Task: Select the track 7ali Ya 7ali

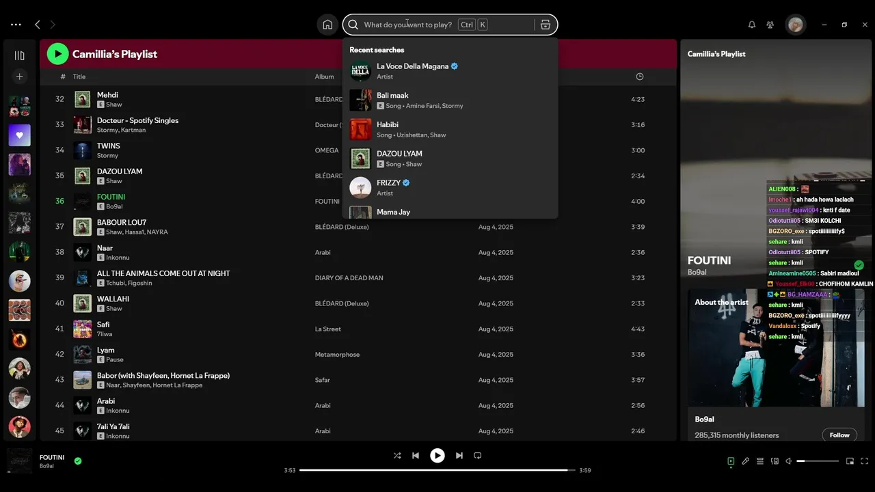Action: [x=113, y=426]
